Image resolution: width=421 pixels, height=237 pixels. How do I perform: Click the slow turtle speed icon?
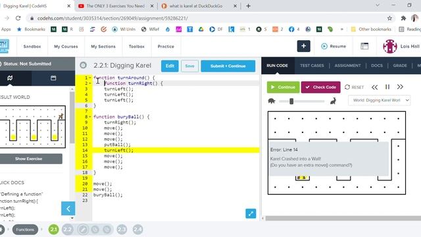point(272,101)
